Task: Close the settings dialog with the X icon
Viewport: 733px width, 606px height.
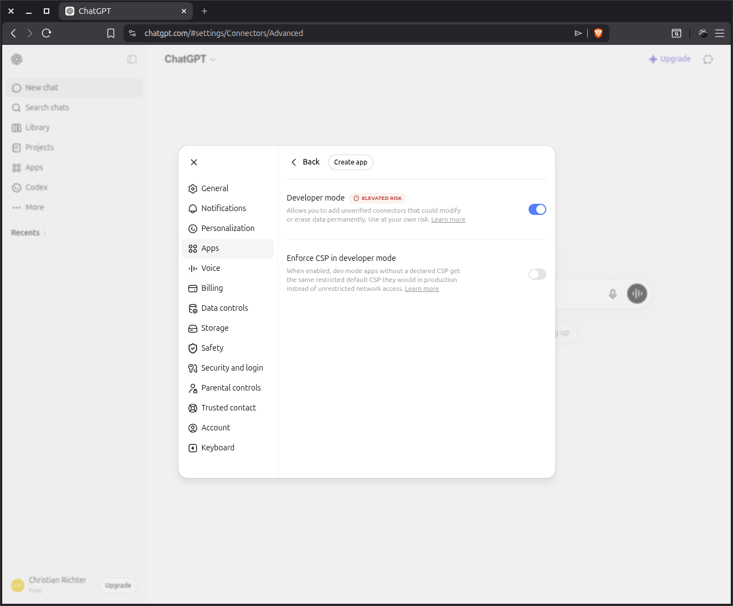Action: click(194, 162)
